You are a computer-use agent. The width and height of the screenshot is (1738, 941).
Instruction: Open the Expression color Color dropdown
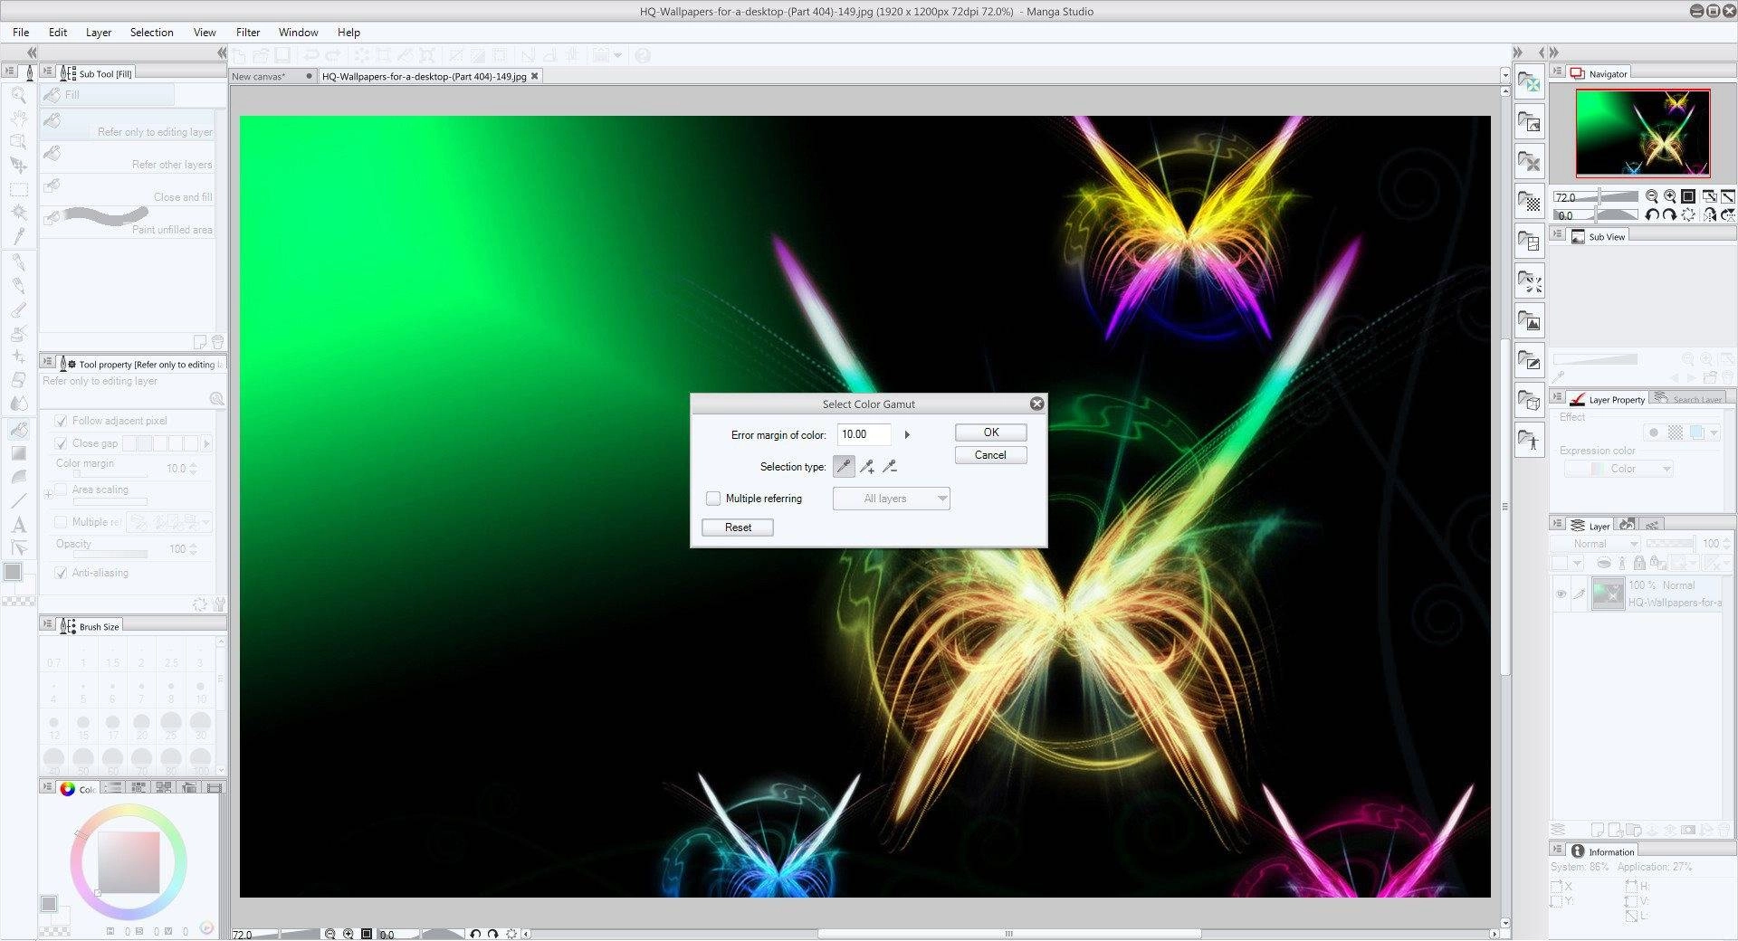[1619, 469]
